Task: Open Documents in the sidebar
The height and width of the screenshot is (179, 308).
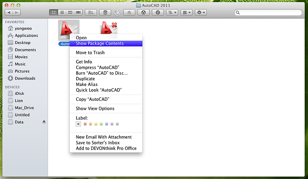Action: (25, 50)
